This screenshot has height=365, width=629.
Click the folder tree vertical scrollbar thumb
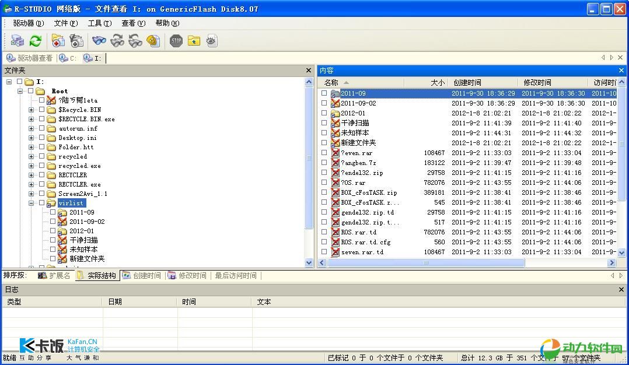click(309, 158)
